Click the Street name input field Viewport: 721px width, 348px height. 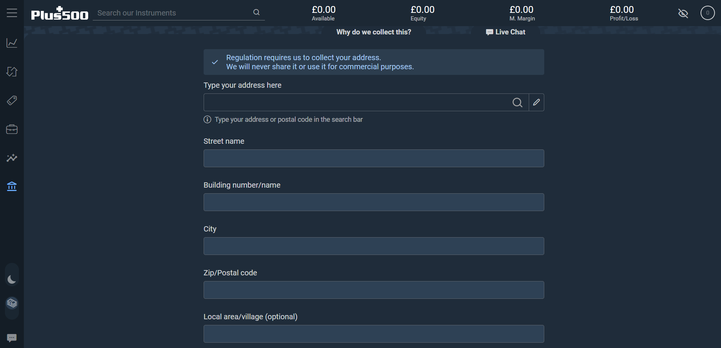tap(374, 158)
